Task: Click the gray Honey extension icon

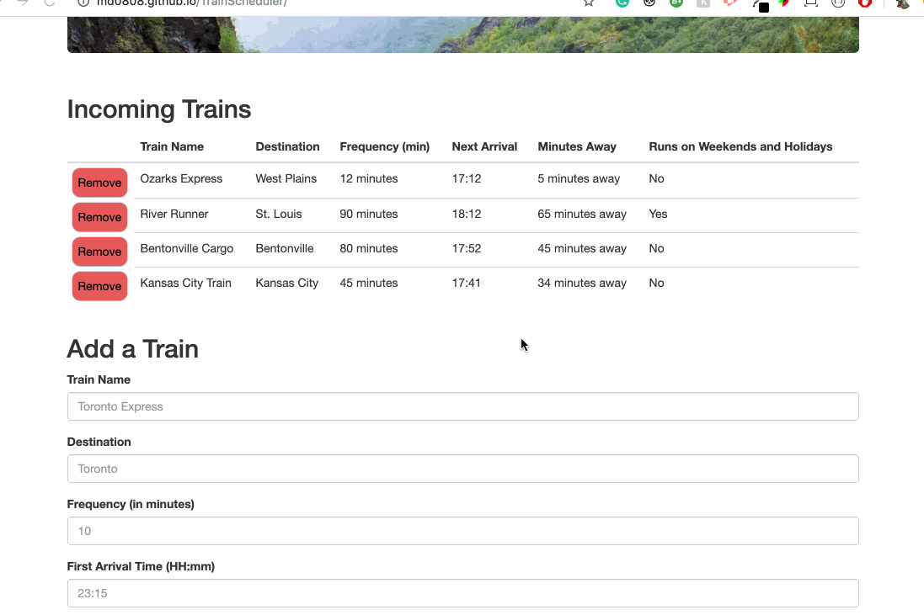Action: click(702, 3)
